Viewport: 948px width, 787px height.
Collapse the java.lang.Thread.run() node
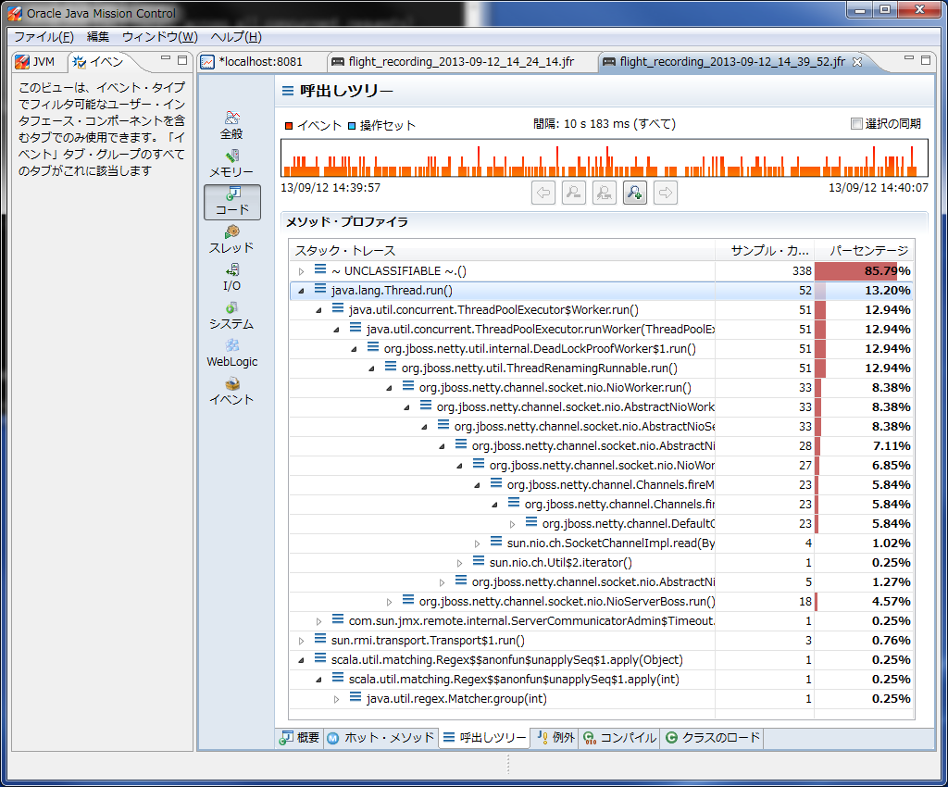(301, 291)
